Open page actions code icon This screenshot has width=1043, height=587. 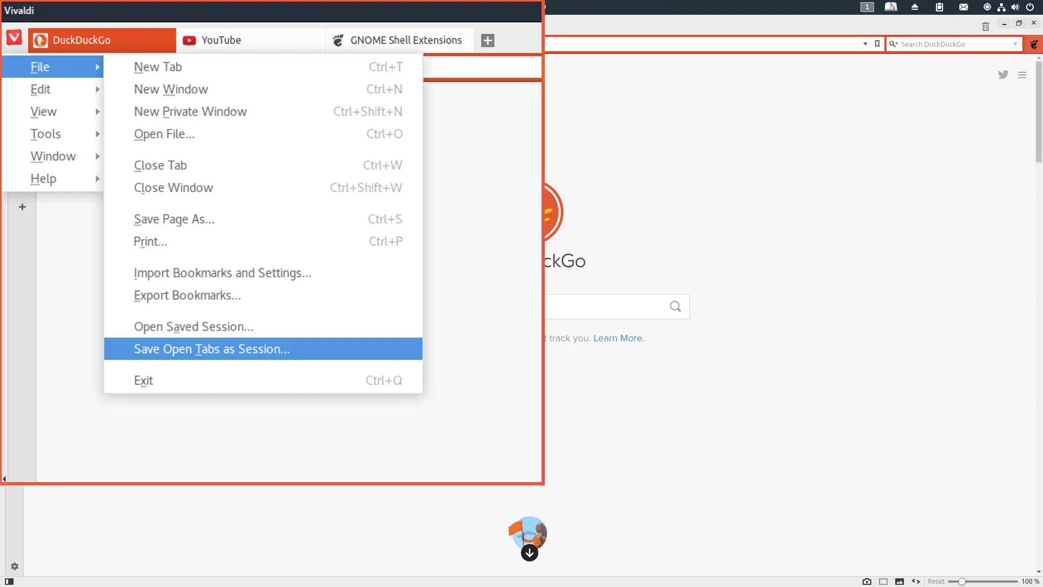click(916, 582)
